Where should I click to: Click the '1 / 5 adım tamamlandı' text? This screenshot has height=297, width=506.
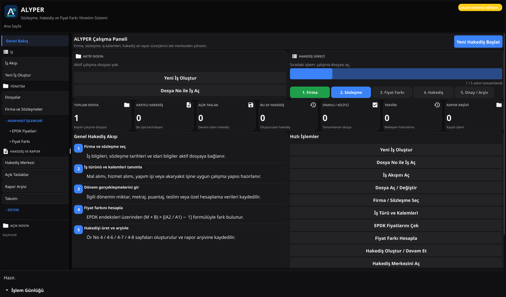[484, 83]
